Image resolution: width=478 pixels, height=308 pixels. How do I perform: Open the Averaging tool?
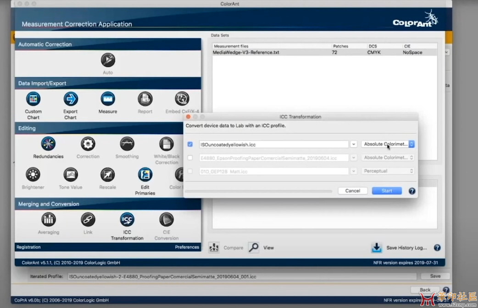48,220
